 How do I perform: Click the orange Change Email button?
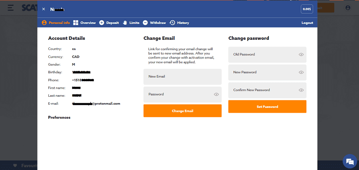pos(182,111)
